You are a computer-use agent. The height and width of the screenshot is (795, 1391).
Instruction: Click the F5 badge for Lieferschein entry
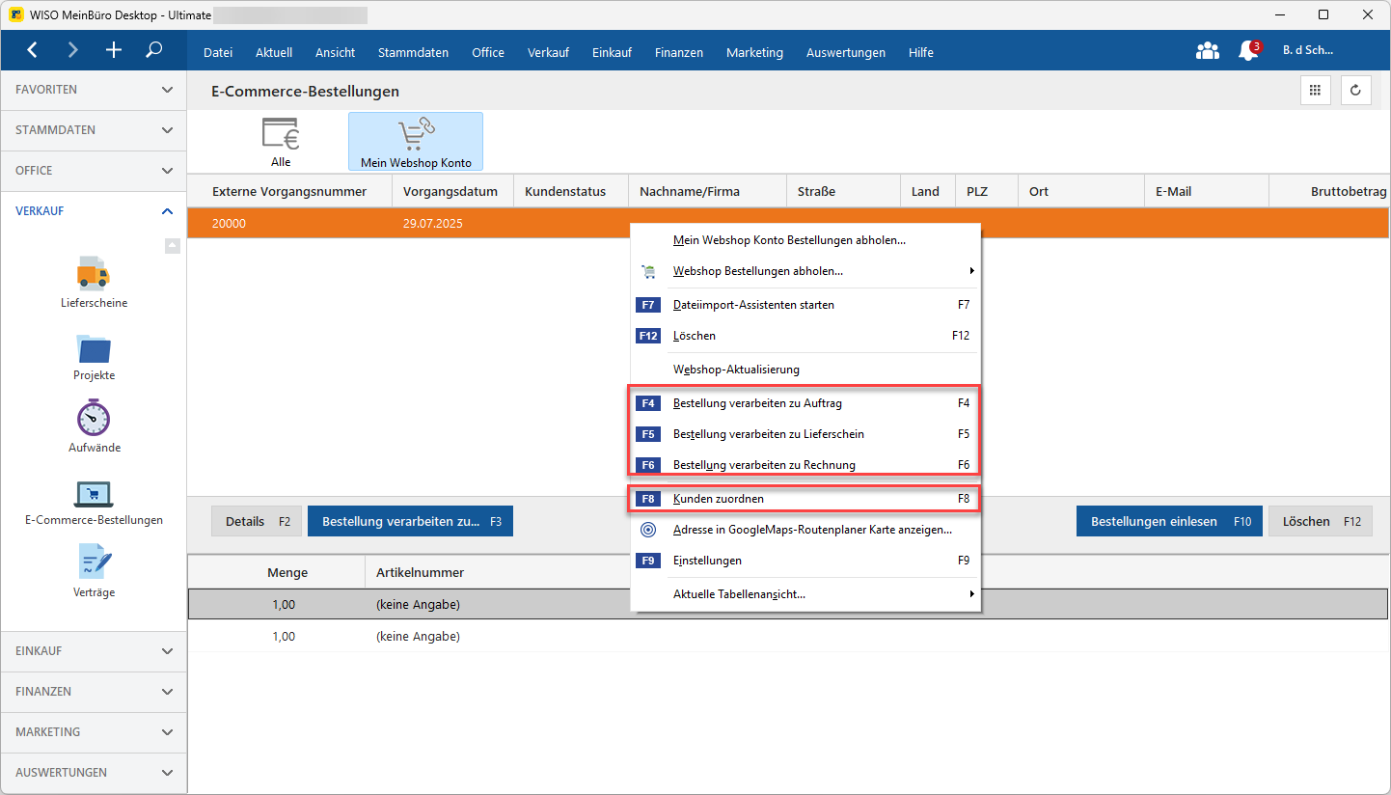click(x=648, y=434)
